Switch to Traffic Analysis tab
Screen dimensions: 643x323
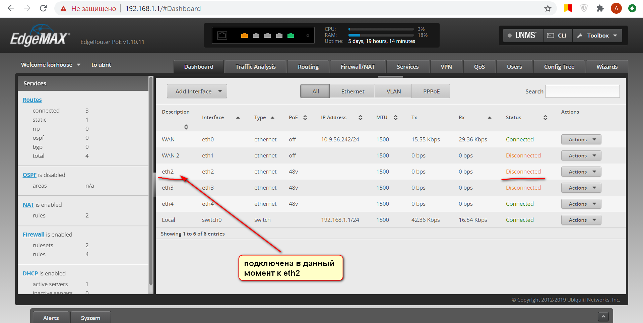(x=255, y=67)
